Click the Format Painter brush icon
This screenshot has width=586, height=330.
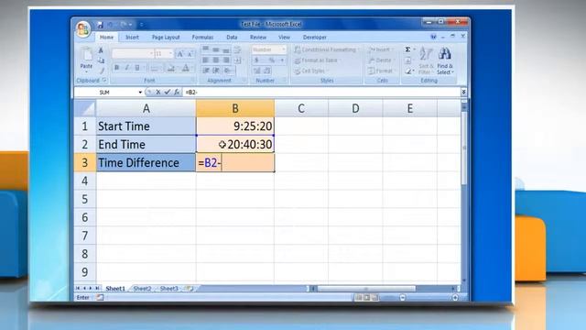click(x=101, y=71)
